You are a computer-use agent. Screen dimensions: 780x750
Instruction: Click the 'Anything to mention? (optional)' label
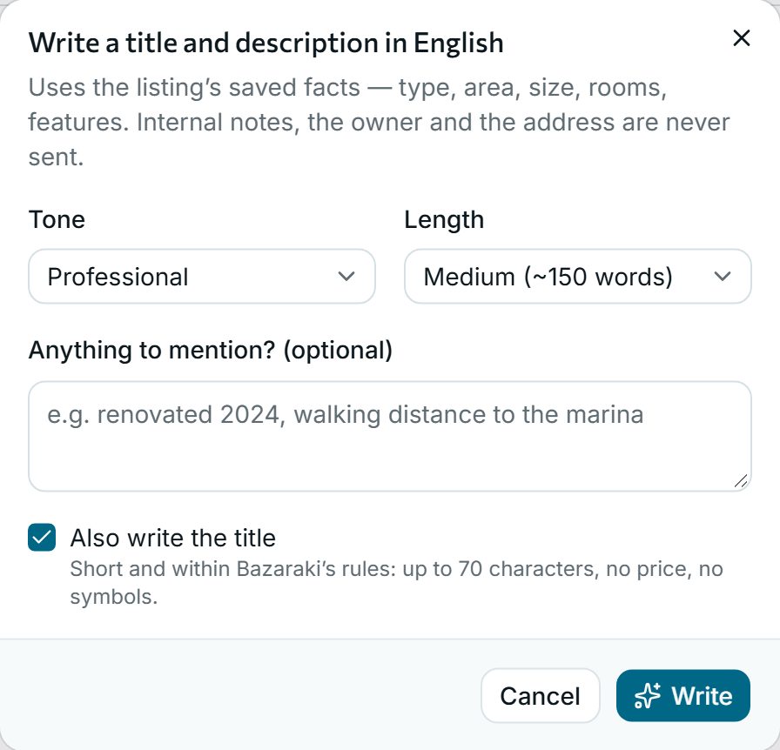click(211, 350)
